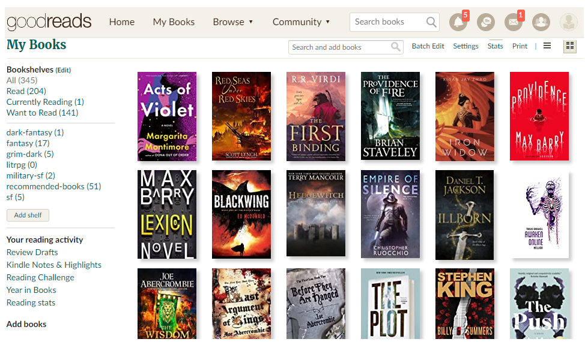
Task: Open the recommended-books (51) shelf
Action: click(53, 186)
